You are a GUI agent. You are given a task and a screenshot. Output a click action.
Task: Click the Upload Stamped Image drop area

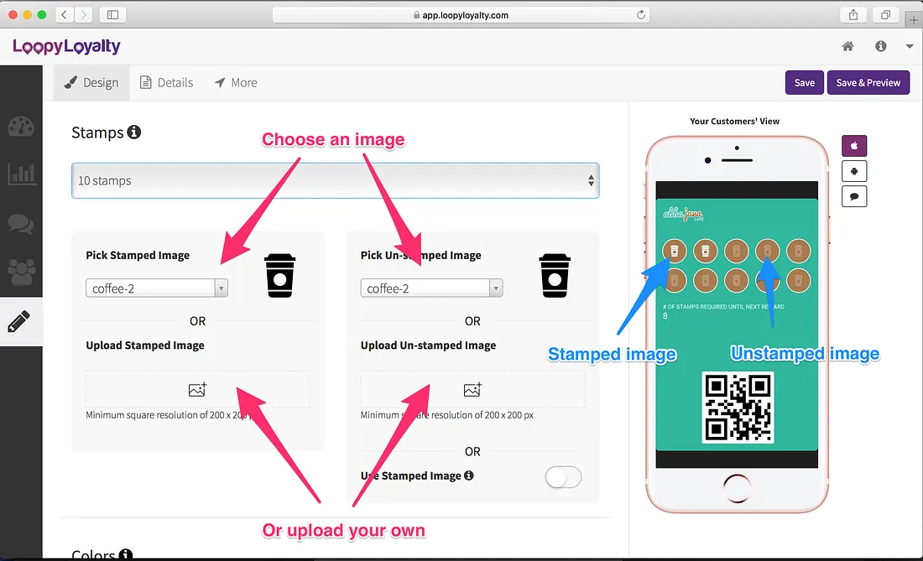(x=198, y=389)
